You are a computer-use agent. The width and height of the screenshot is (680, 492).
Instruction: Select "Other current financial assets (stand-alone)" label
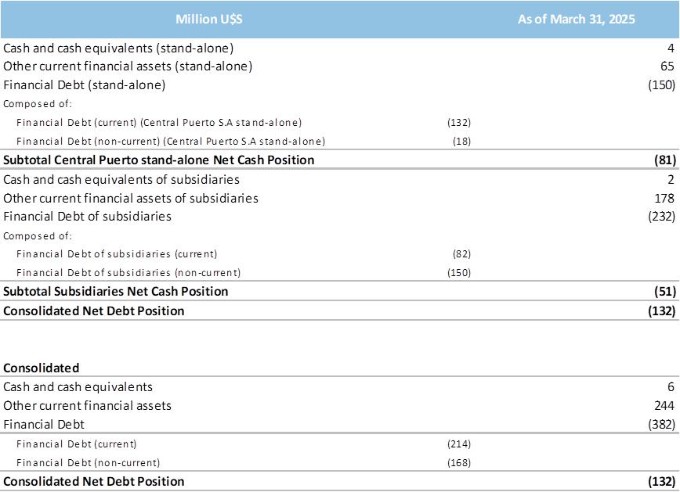pos(128,66)
